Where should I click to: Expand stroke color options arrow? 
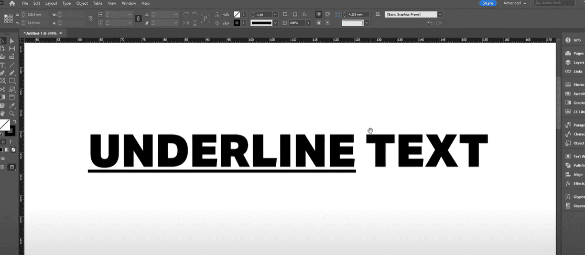[244, 23]
